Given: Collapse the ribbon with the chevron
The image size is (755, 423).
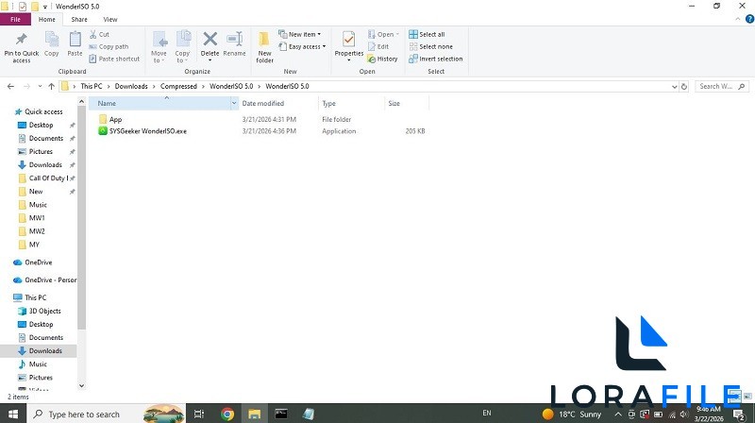Looking at the screenshot, I should point(738,19).
